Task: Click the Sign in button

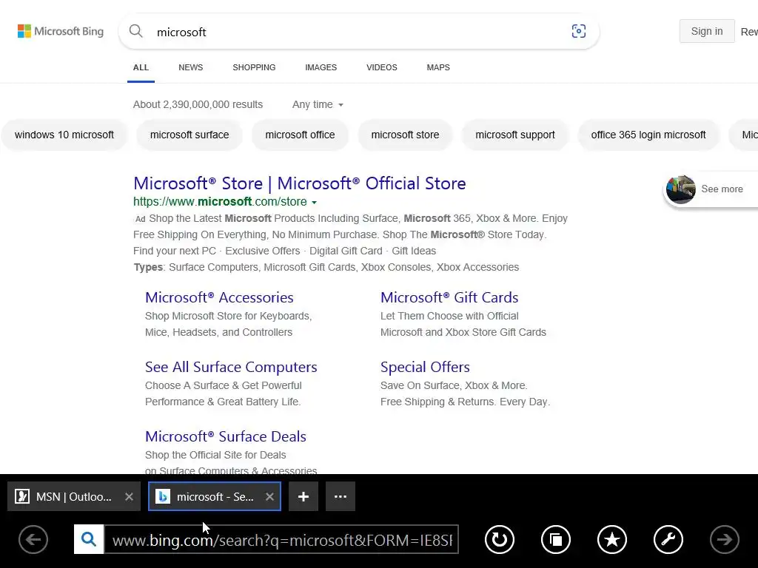Action: click(x=706, y=31)
